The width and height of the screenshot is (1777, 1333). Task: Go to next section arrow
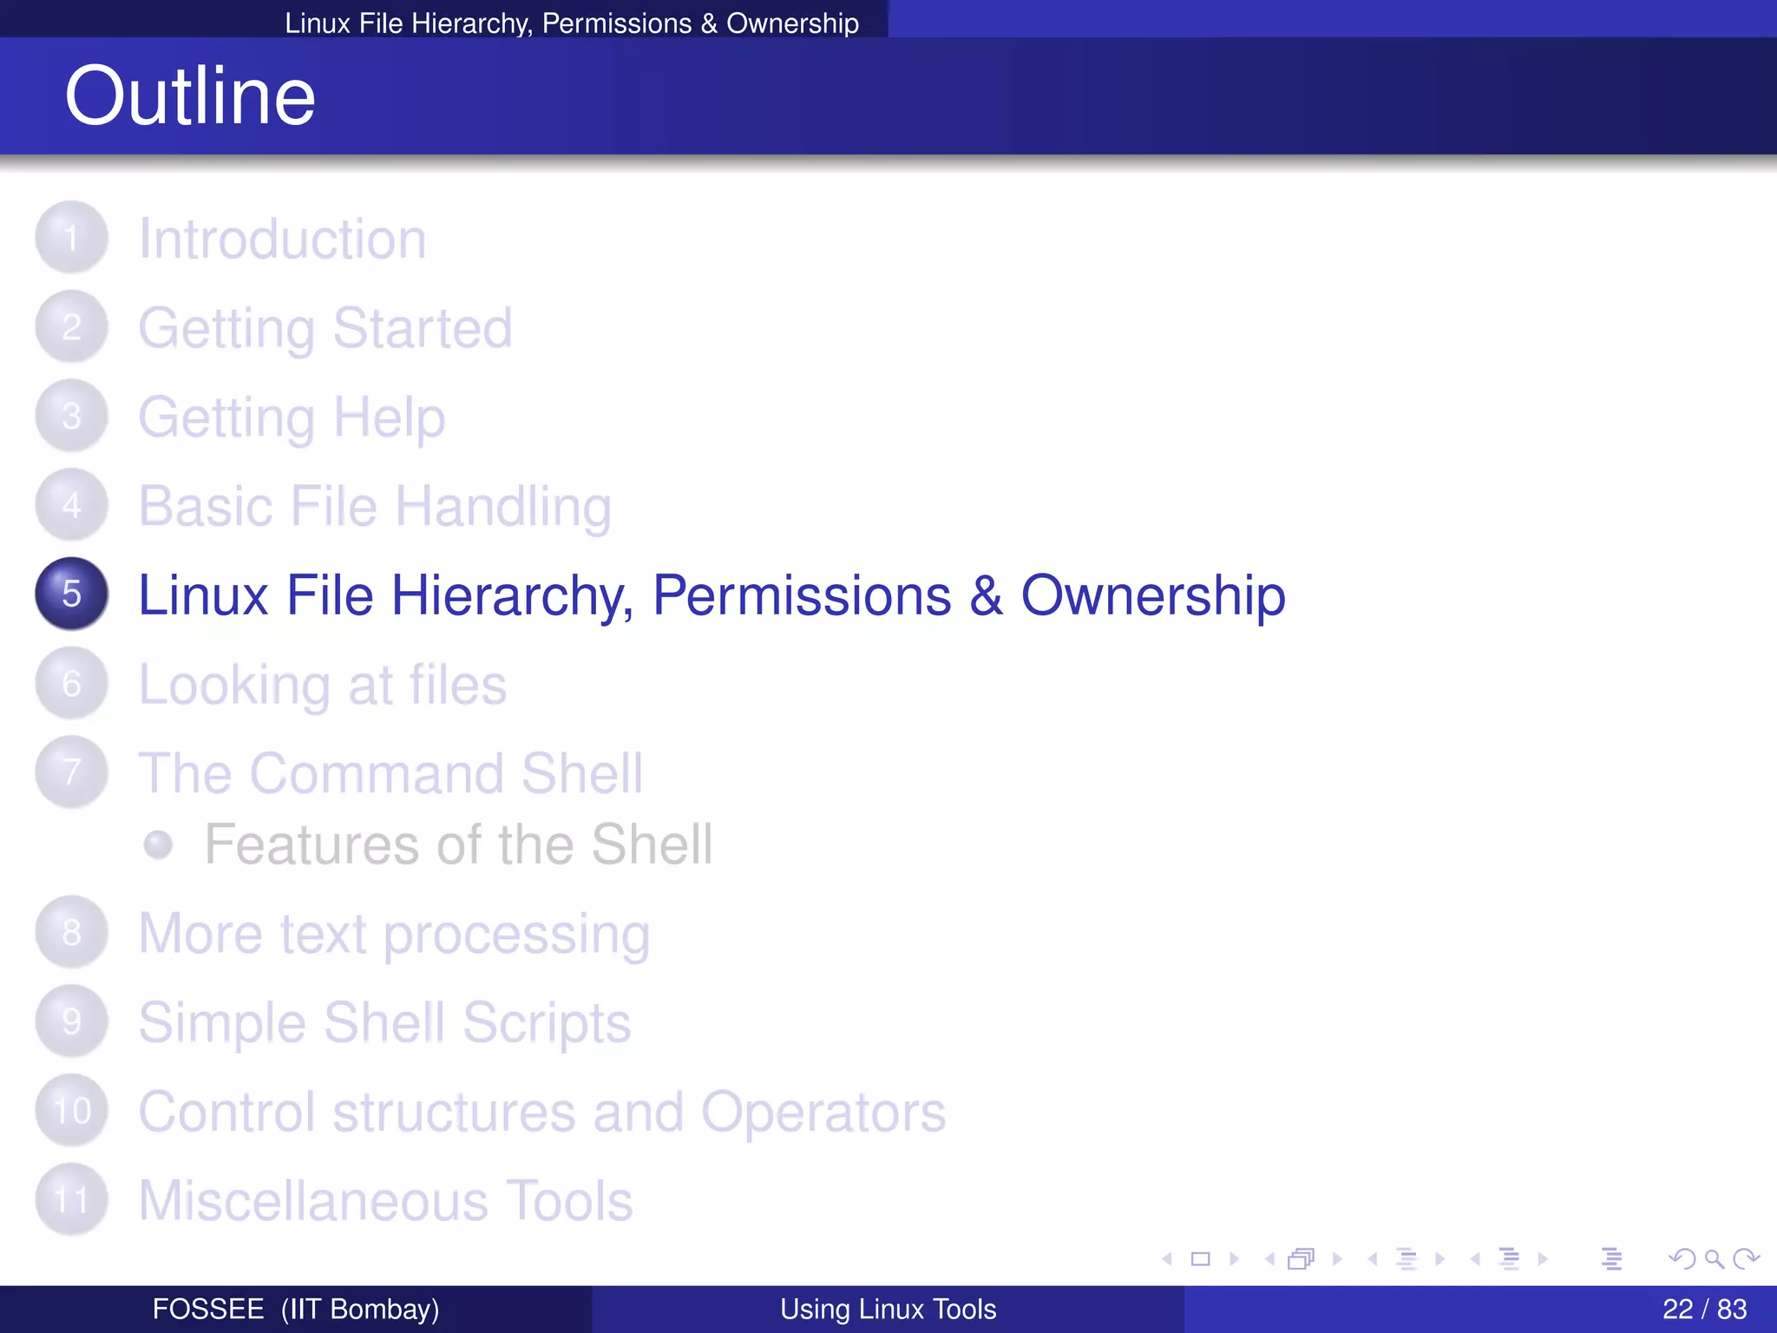click(1543, 1258)
